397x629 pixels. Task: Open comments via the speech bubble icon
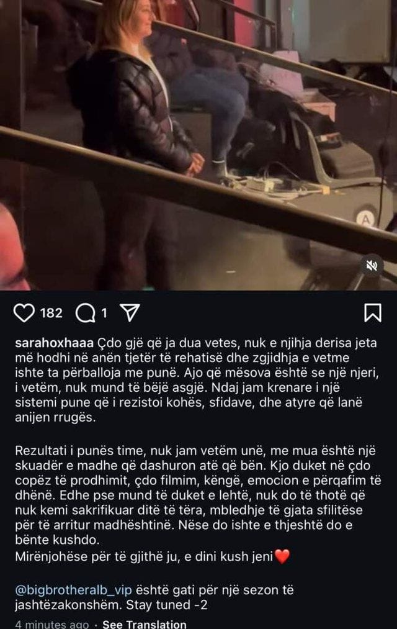86,313
